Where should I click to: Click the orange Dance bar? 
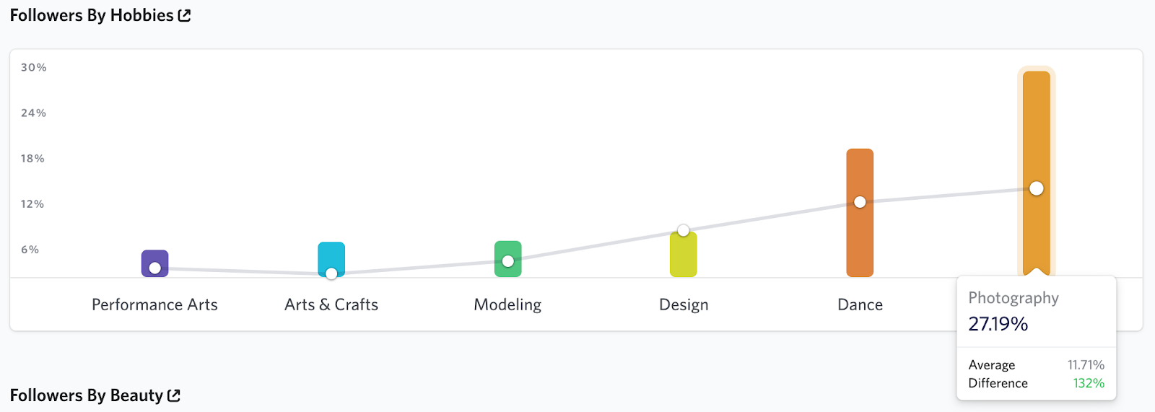(860, 213)
